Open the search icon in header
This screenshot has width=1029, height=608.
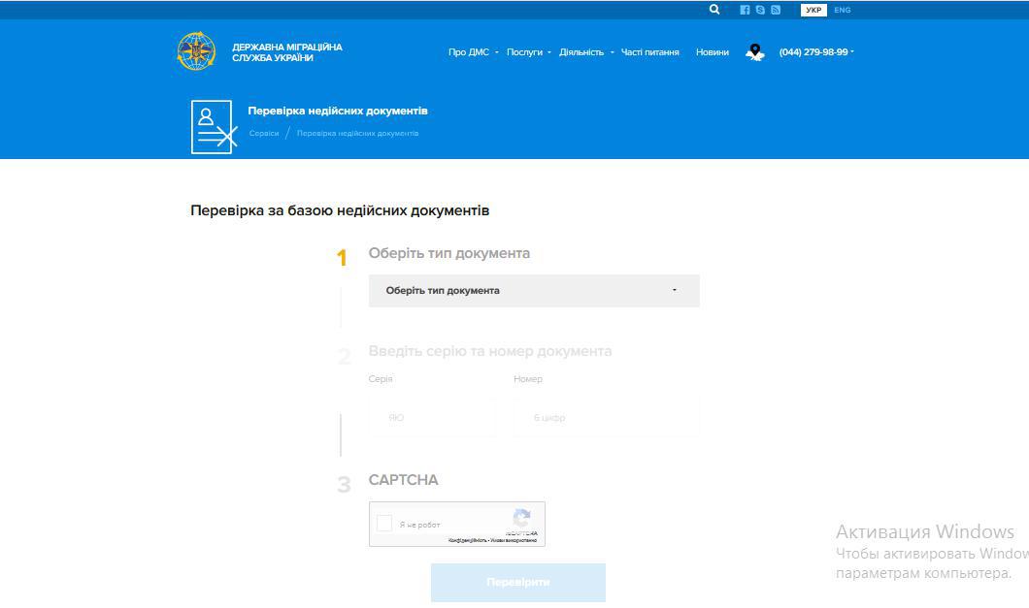[714, 10]
